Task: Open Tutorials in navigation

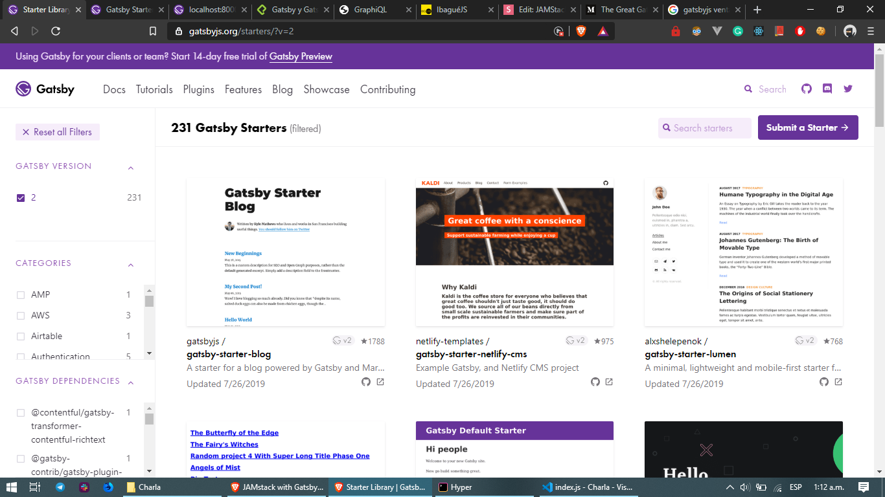Action: coord(154,89)
